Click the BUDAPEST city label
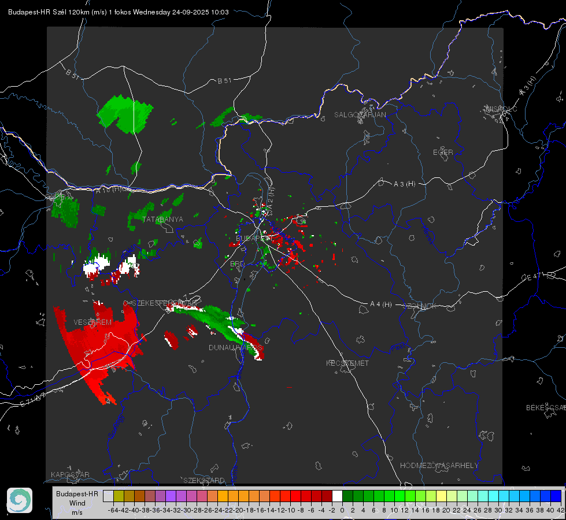 click(x=254, y=238)
